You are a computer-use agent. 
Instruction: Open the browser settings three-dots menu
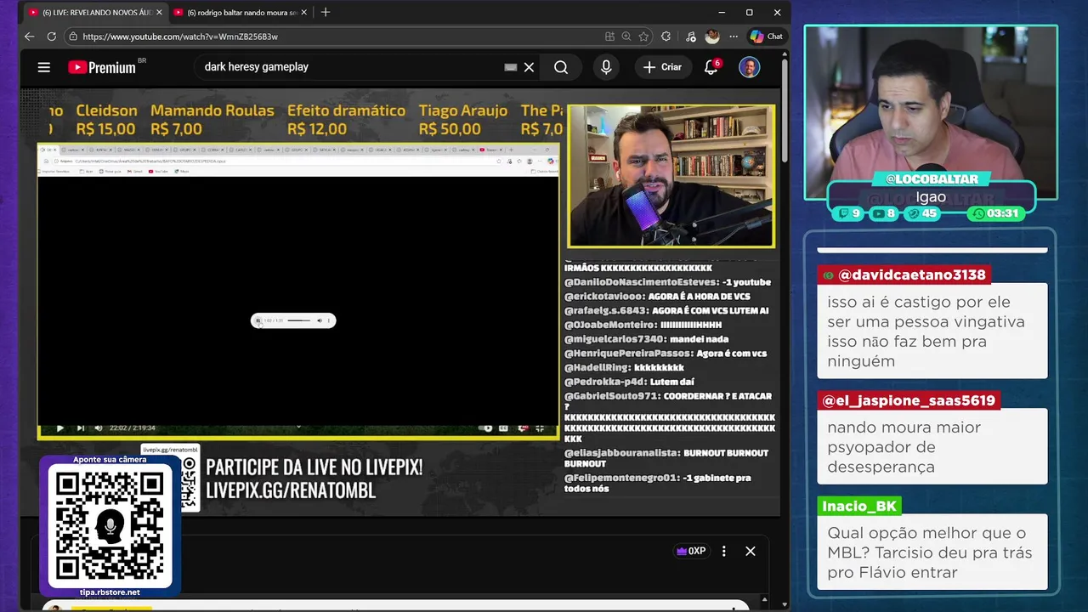tap(734, 37)
